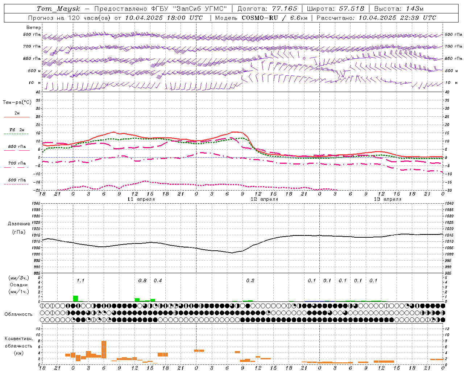
Task: Click the '(гПа)' unit label under Давление
Action: [19, 232]
